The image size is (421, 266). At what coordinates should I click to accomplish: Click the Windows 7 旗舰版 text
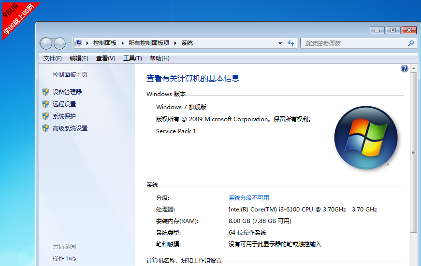(x=181, y=107)
